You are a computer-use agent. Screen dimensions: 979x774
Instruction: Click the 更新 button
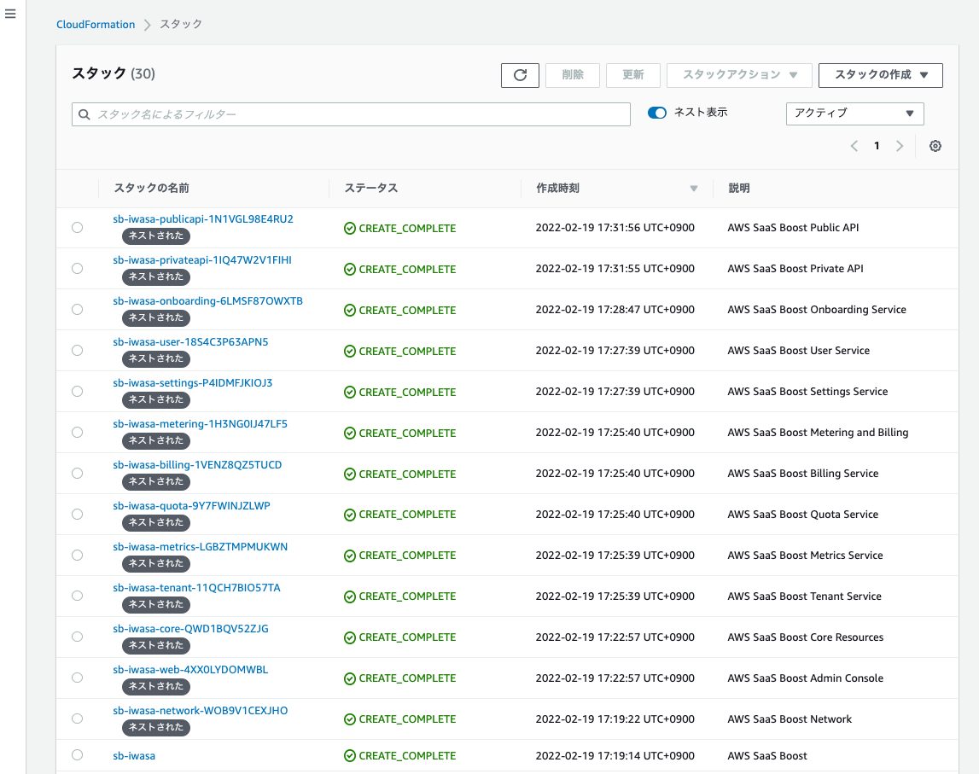point(632,75)
